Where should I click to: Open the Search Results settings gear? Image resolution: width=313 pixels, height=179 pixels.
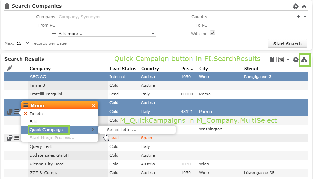[296, 59]
